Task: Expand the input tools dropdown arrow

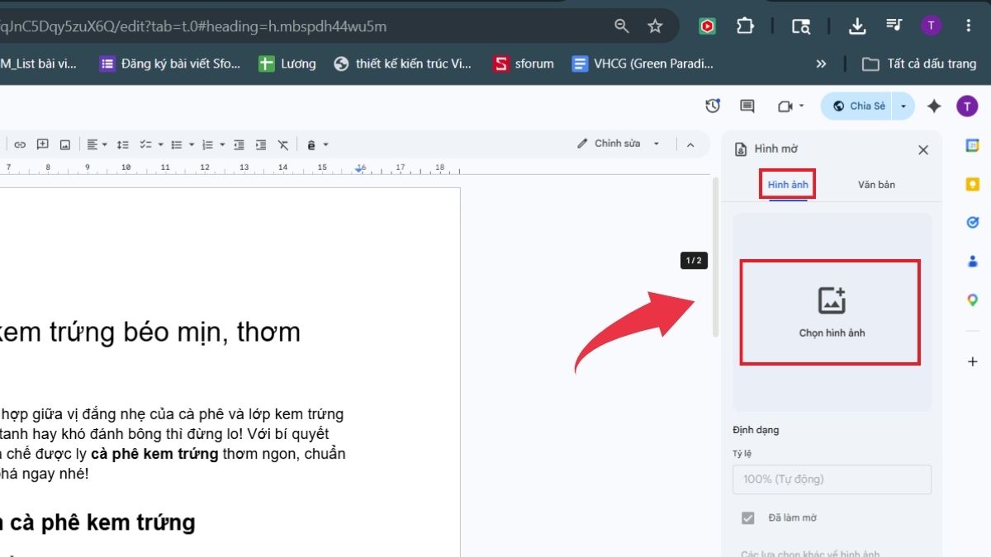Action: click(x=325, y=144)
